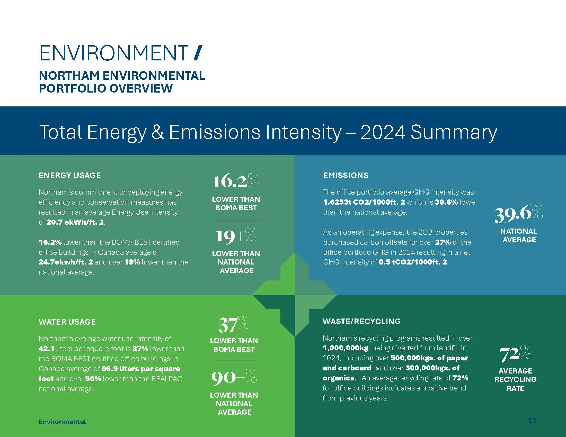
Task: Click the bold '24.7ekwh/ft. 2' value
Action: (66, 262)
